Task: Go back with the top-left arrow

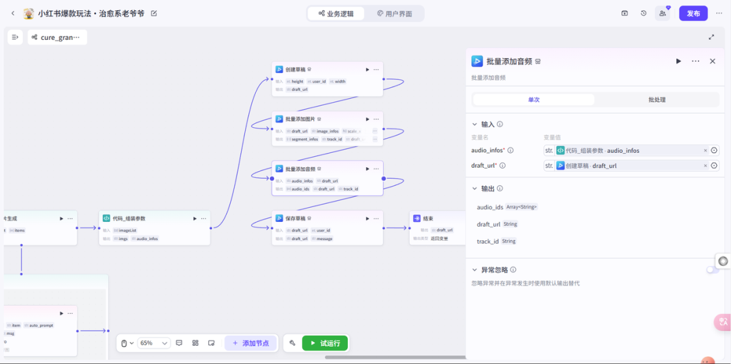Action: pyautogui.click(x=13, y=14)
